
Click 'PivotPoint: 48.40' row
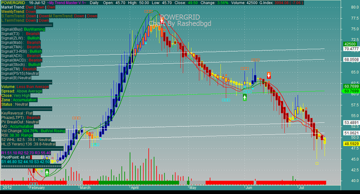point(16,157)
